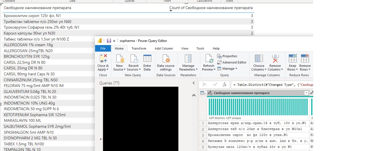This screenshot has height=151, width=369.
Task: Click the Save icon in title bar
Action: tap(109, 41)
